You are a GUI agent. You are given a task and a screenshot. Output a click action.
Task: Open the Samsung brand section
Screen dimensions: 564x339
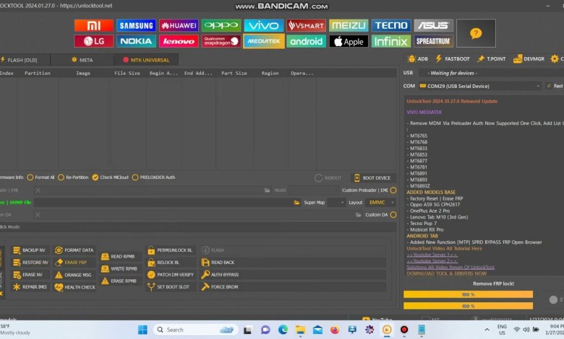pos(136,25)
